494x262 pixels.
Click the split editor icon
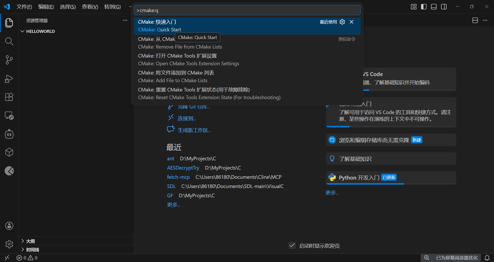click(475, 20)
